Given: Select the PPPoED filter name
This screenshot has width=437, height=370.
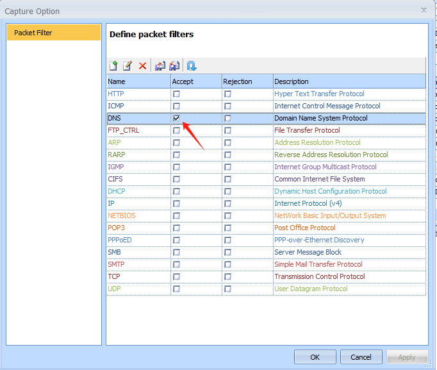Looking at the screenshot, I should tap(120, 240).
